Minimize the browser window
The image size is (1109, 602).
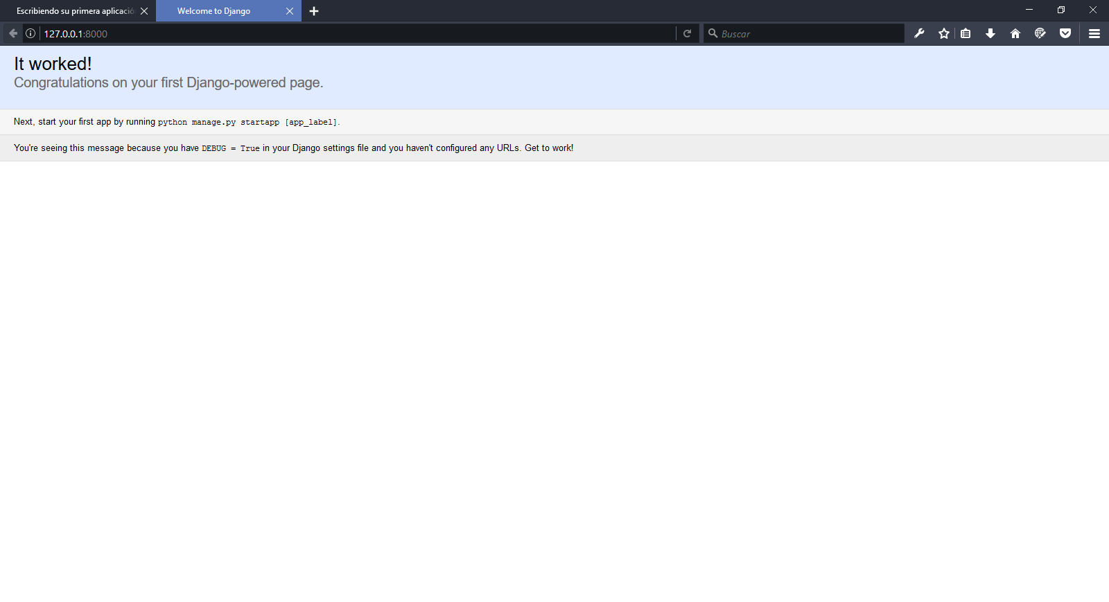pos(1029,10)
